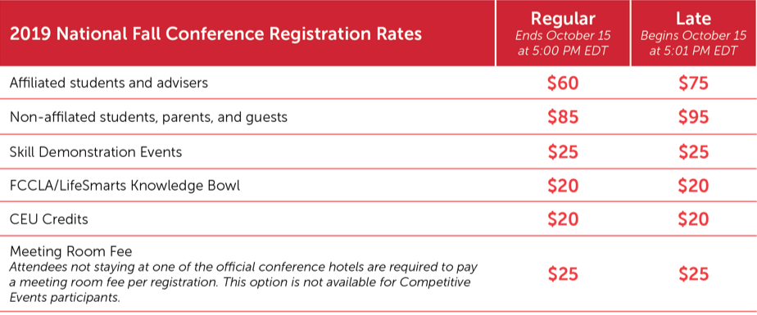The image size is (757, 315).
Task: Click the late $20 Knowledge Bowl price
Action: pyautogui.click(x=694, y=186)
